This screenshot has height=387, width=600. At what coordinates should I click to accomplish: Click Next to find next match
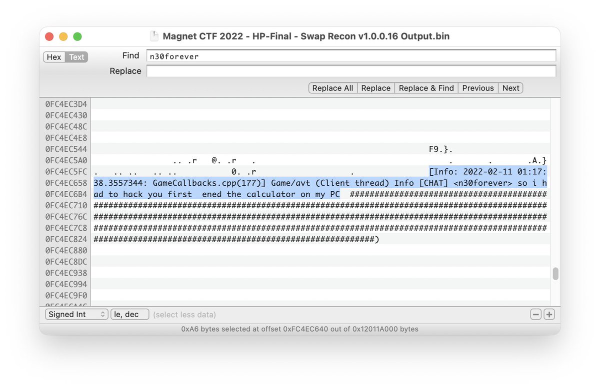click(x=510, y=88)
